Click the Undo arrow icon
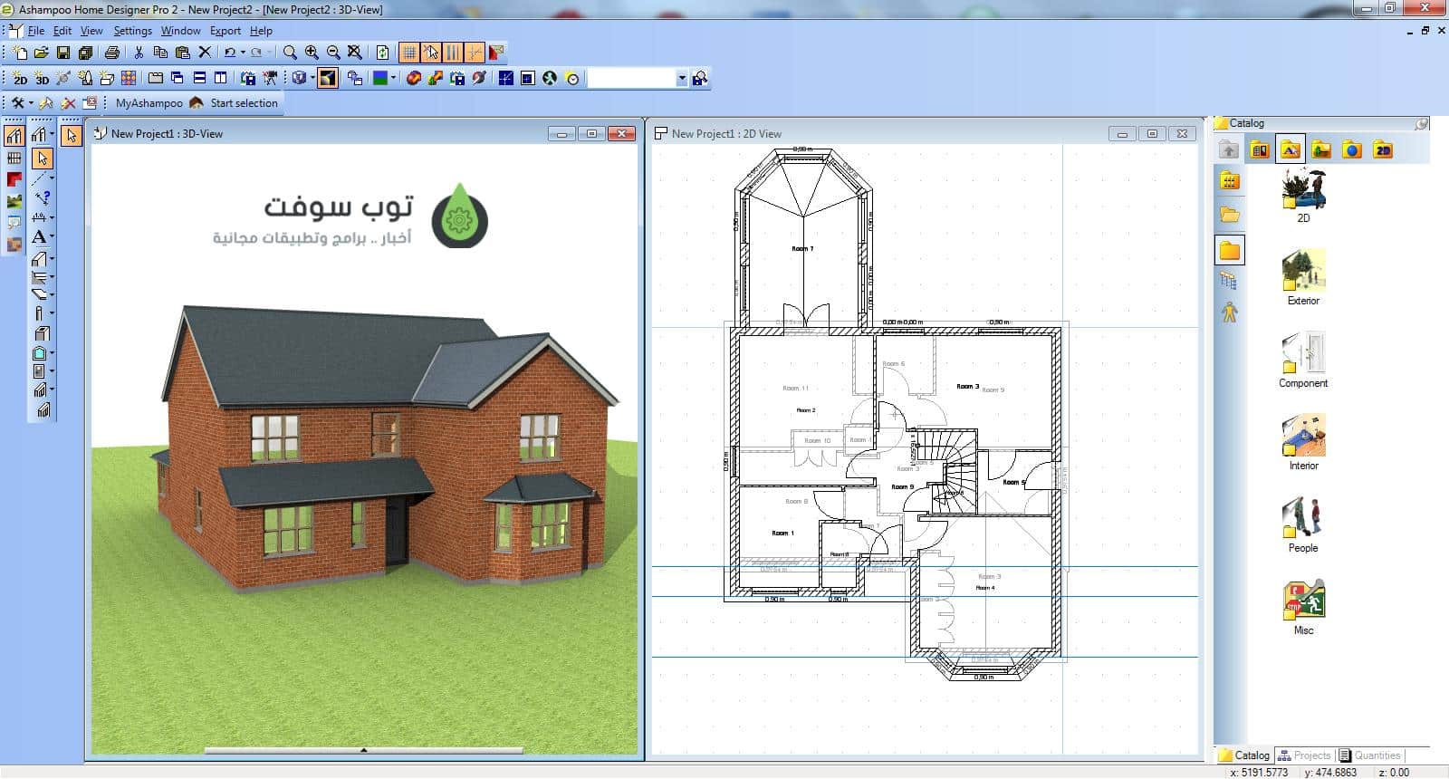 [x=230, y=53]
